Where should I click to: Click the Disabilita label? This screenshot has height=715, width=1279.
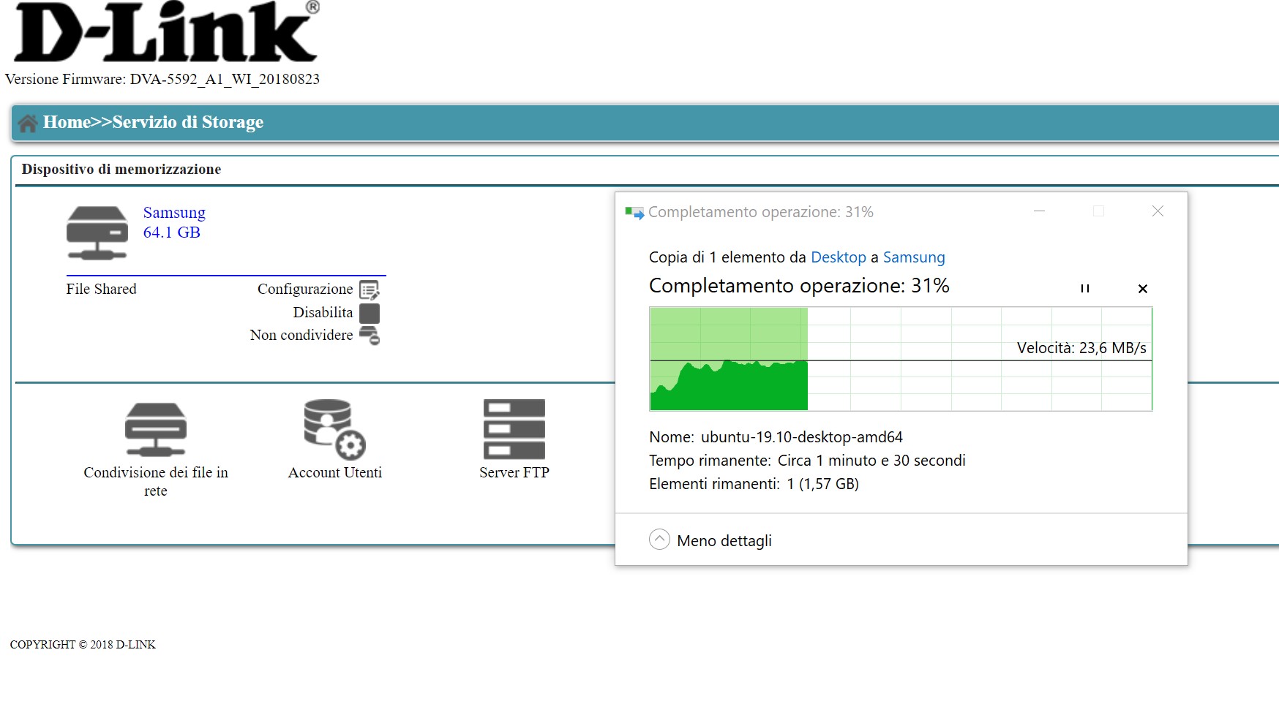pyautogui.click(x=323, y=312)
